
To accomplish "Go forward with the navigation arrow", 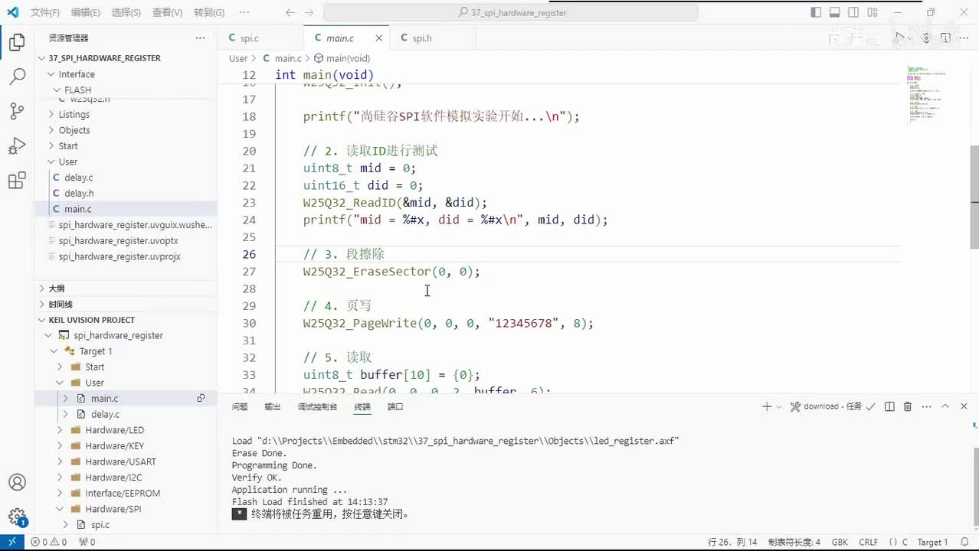I will tap(309, 12).
